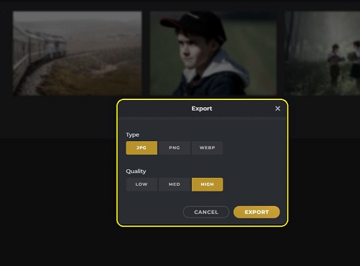360x266 pixels.
Task: Open the misty forest children photo
Action: coord(322,53)
